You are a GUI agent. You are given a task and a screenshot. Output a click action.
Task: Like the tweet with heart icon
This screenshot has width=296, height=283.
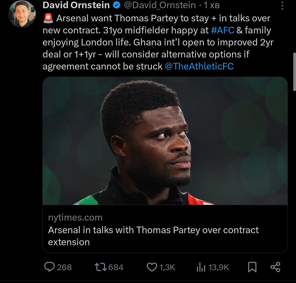[152, 267]
